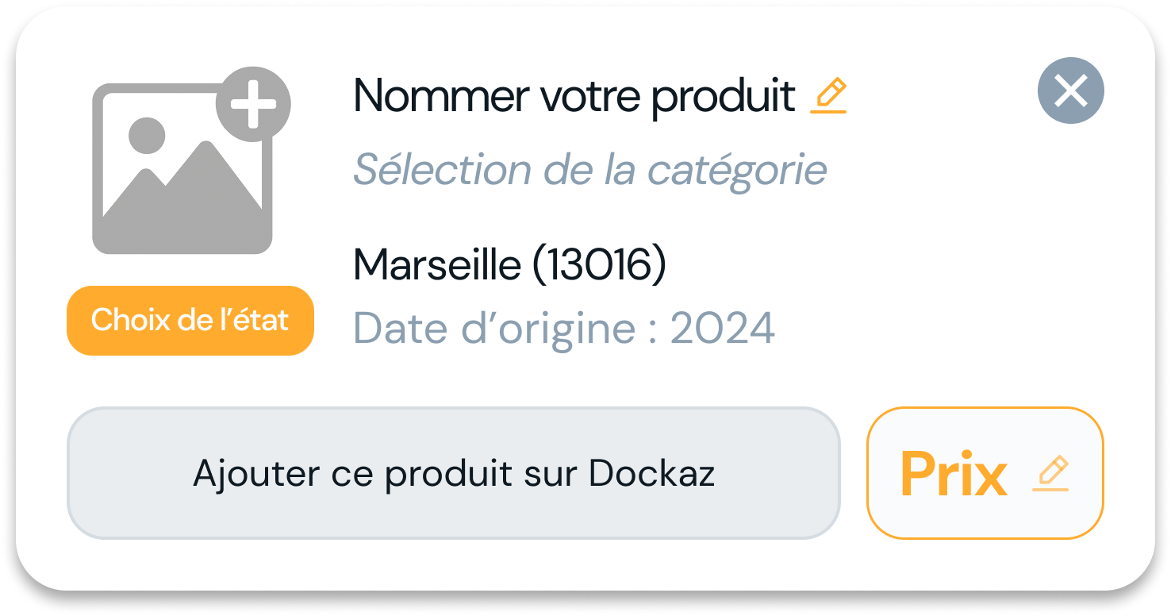Click the image placeholder to add photo
Viewport: 1171px width, 616px height.
point(190,161)
